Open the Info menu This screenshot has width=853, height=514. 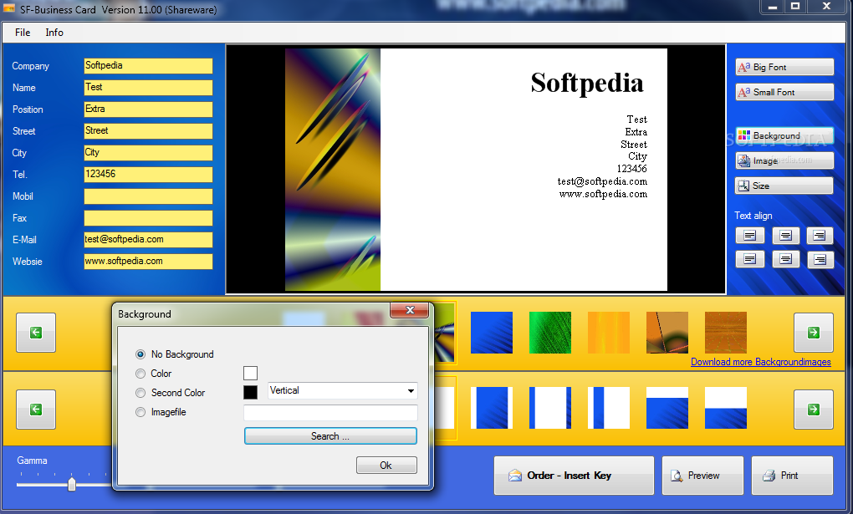[x=54, y=33]
